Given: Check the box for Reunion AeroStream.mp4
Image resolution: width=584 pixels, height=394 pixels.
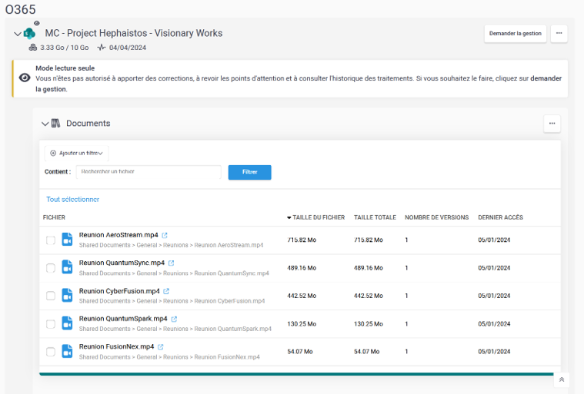Looking at the screenshot, I should 51,240.
